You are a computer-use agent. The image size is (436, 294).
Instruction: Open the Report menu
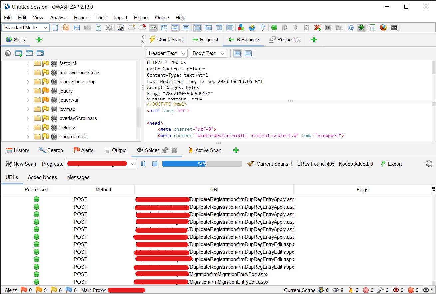pyautogui.click(x=81, y=18)
